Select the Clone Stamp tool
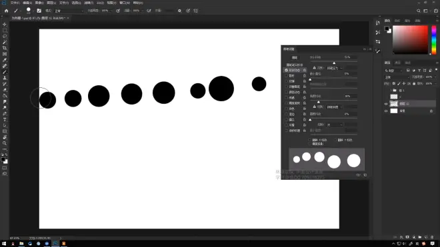Image resolution: width=440 pixels, height=247 pixels. [5, 78]
